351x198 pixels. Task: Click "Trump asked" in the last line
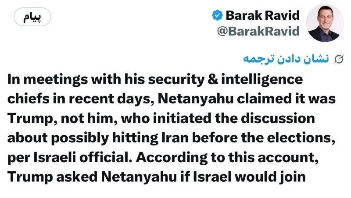pyautogui.click(x=53, y=177)
